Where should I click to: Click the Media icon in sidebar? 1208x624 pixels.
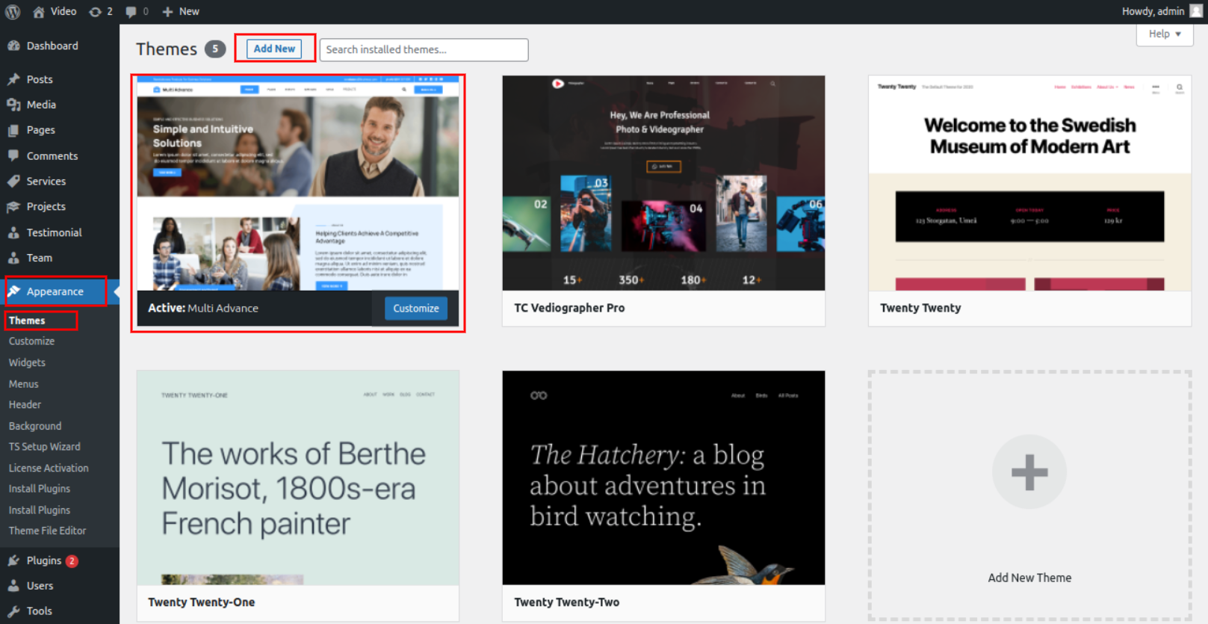tap(13, 105)
